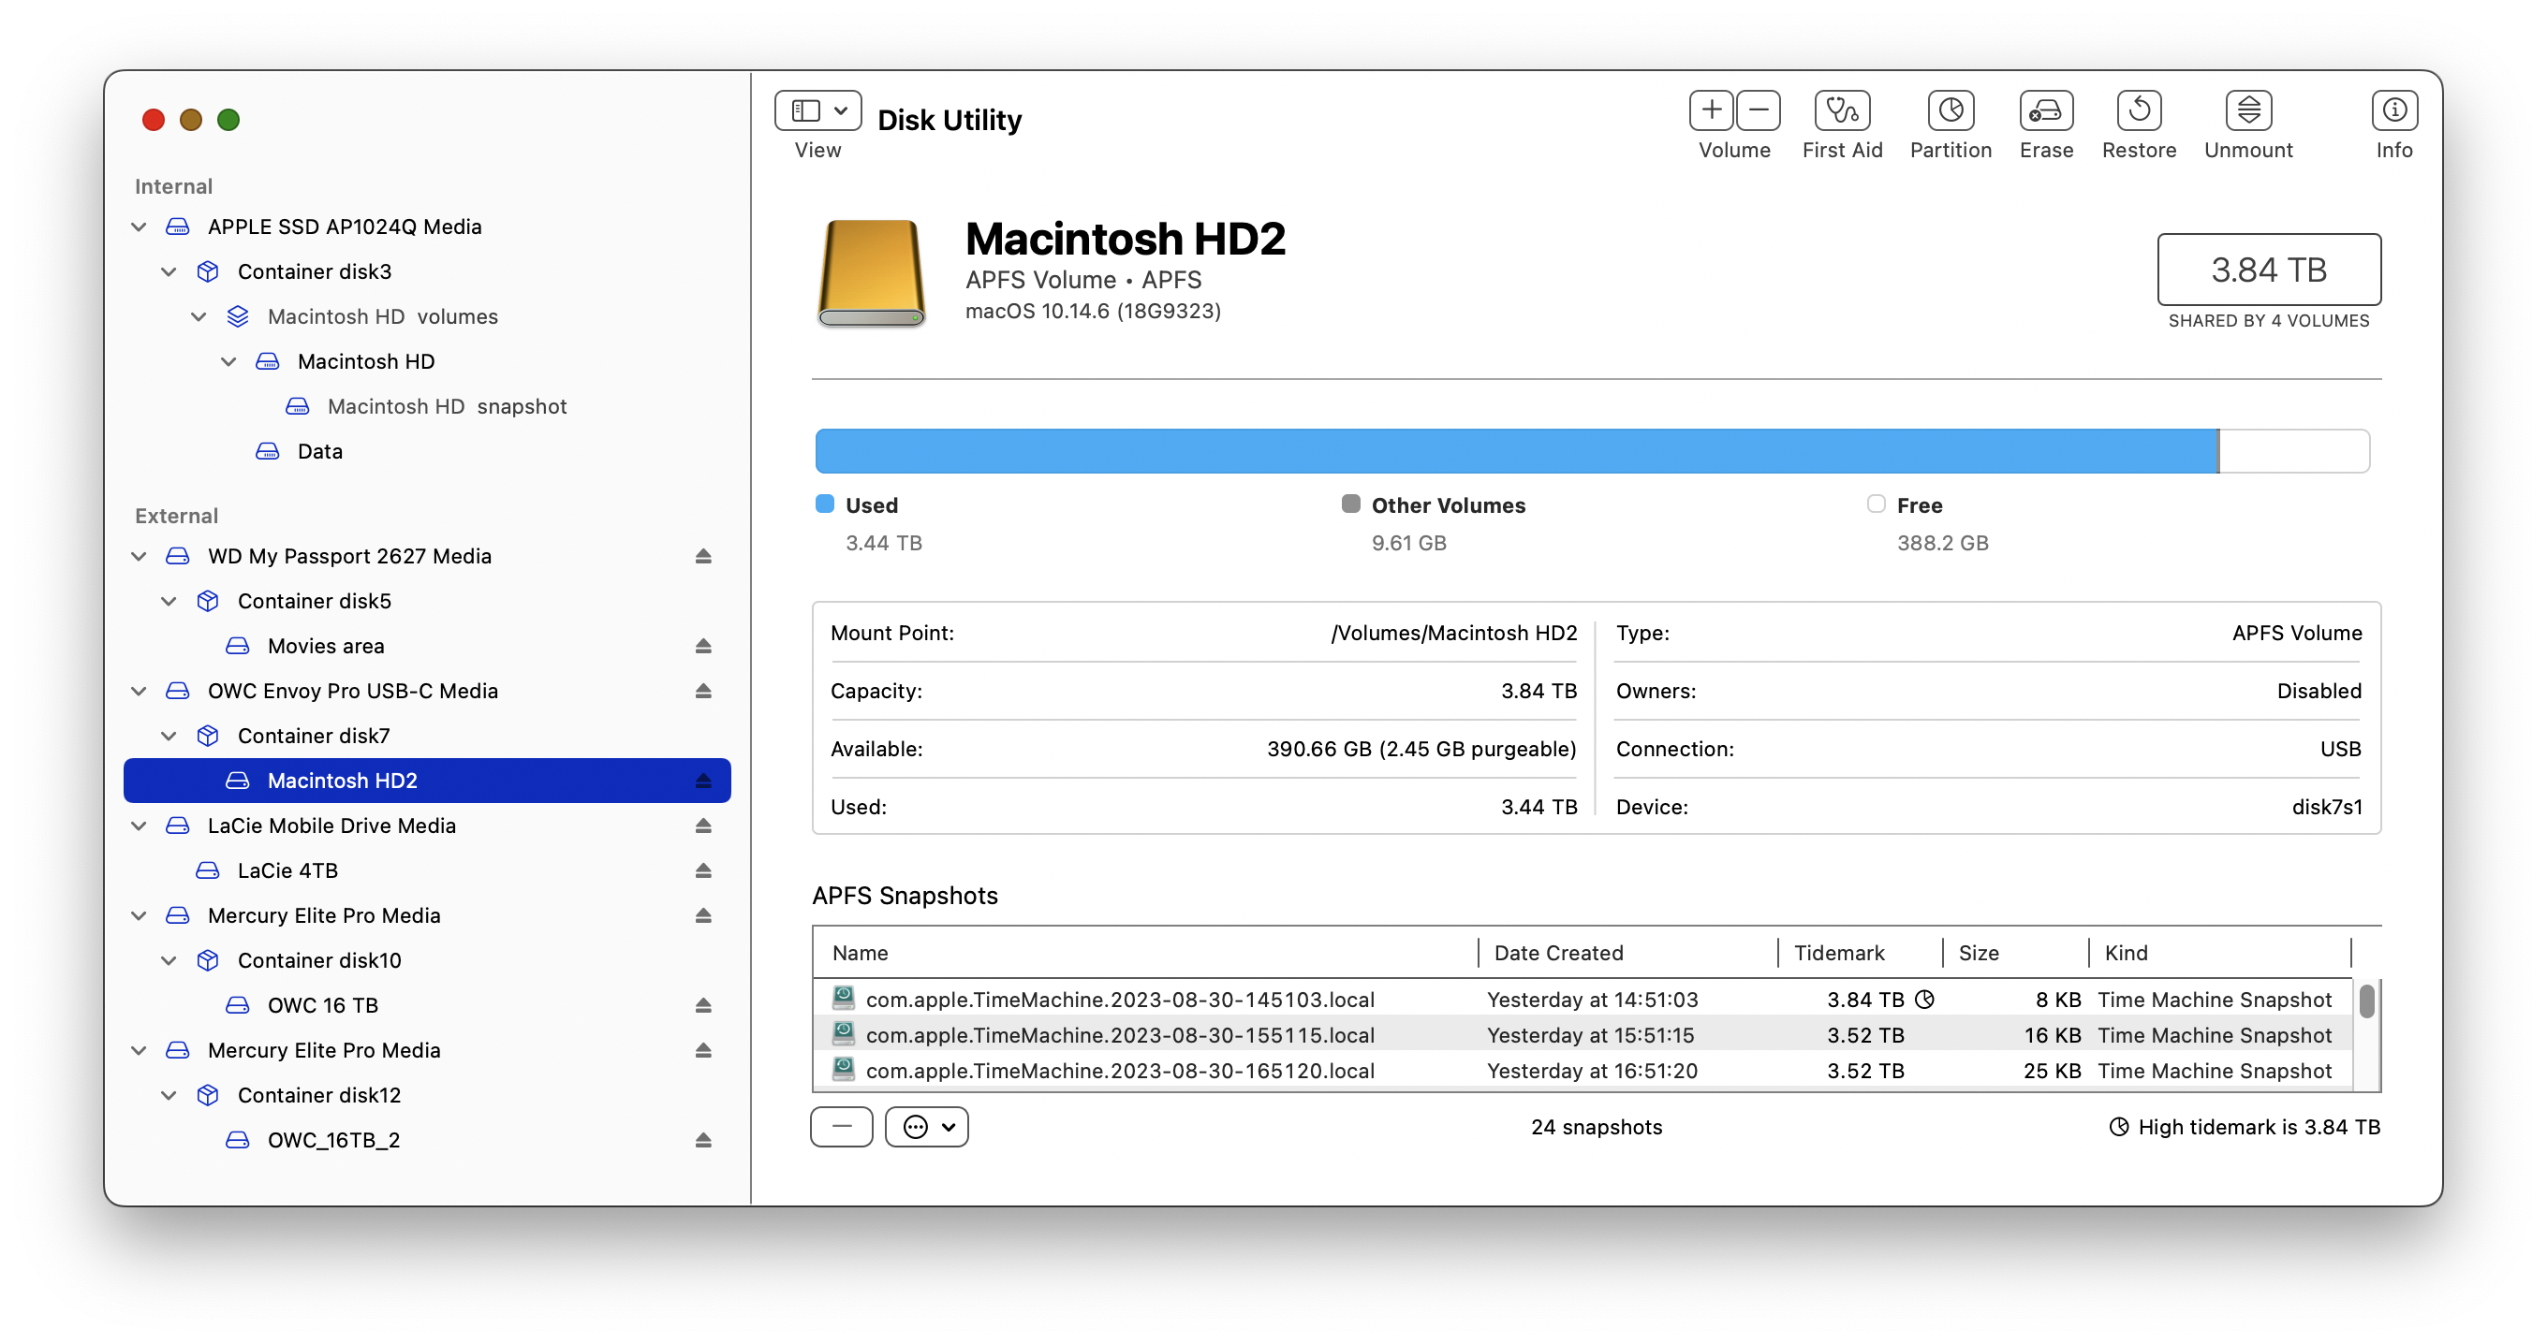Select OWC 16 TB in sidebar

(322, 1005)
